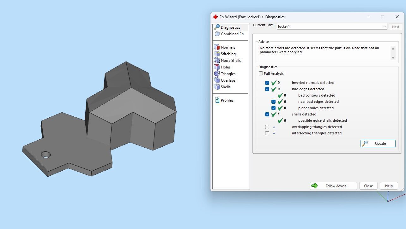Open the Diagnostics page label
Viewport: 406px width, 229px height.
point(230,27)
